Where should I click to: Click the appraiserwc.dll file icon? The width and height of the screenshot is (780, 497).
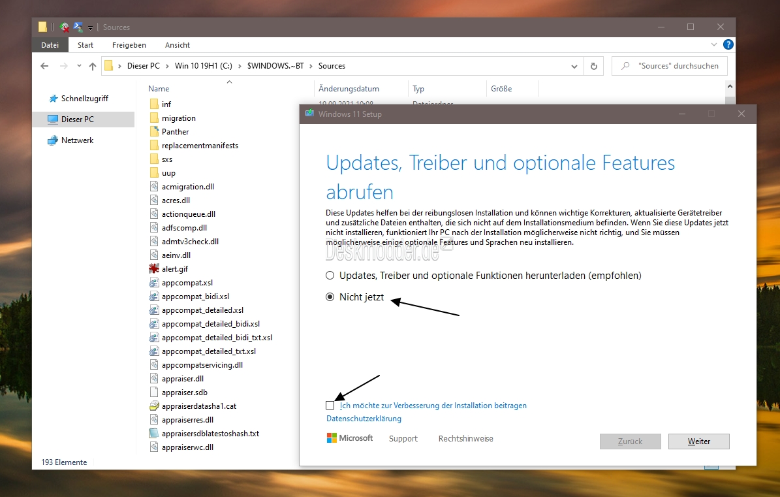(154, 447)
